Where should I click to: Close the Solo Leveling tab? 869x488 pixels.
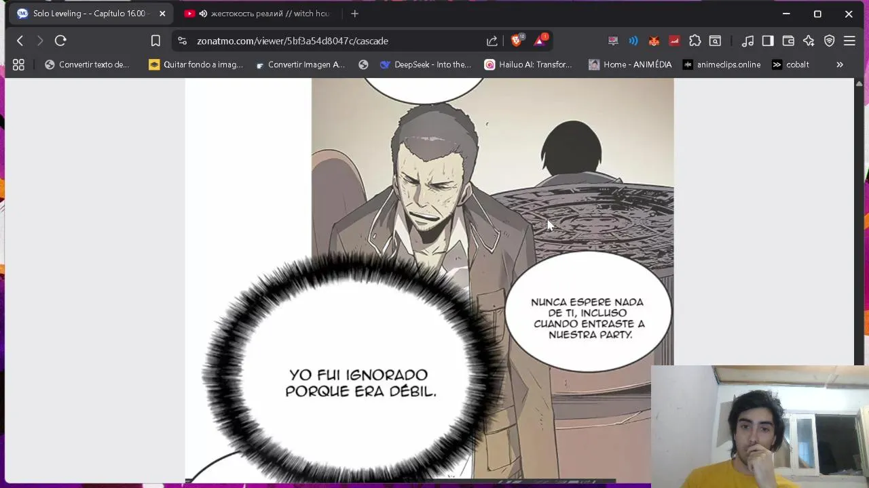tap(162, 14)
